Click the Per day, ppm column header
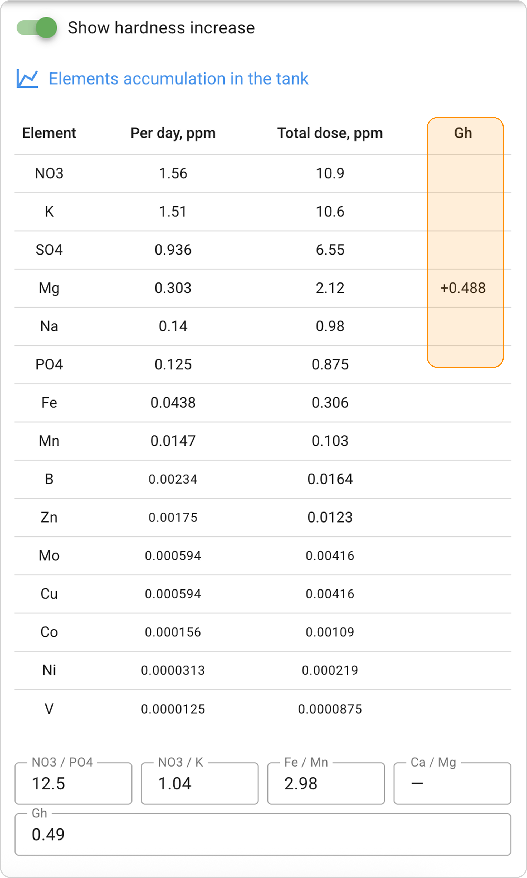Viewport: 527px width, 878px height. [173, 133]
